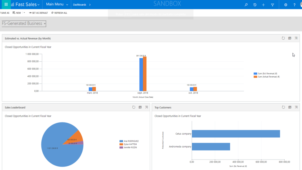
Task: Refresh the Estimated vs. Actual Revenue chart
Action: [283, 38]
